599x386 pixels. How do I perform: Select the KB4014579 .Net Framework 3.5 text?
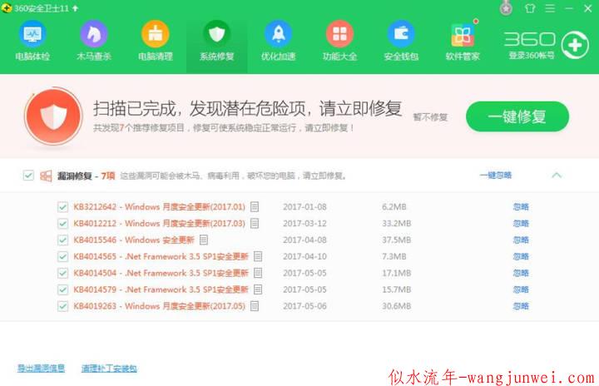(x=161, y=289)
